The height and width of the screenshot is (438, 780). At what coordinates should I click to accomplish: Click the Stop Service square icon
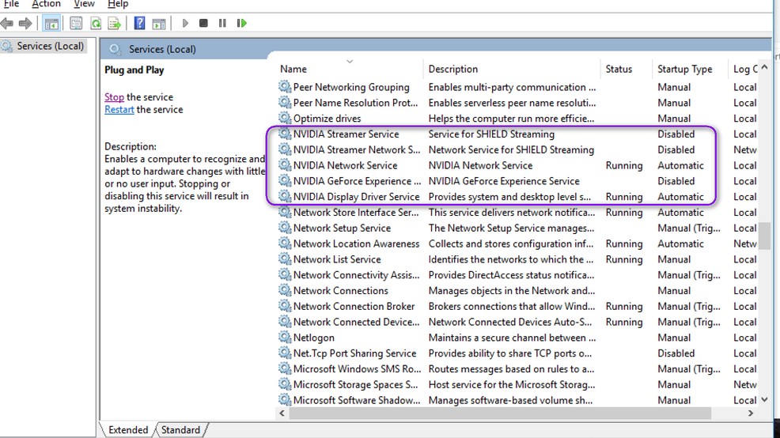[203, 23]
